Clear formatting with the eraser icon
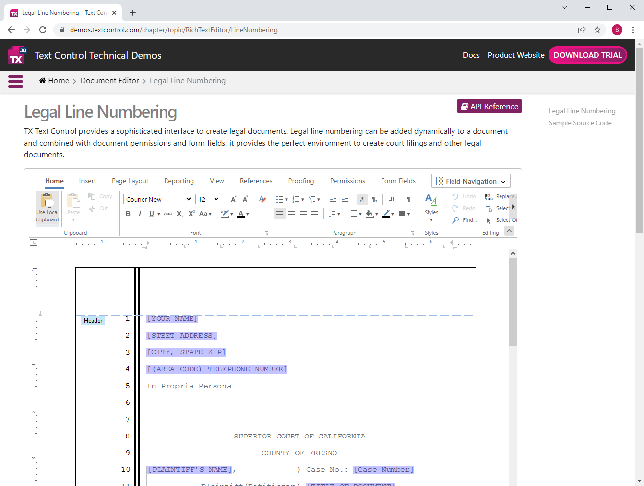Image resolution: width=644 pixels, height=486 pixels. click(x=262, y=199)
